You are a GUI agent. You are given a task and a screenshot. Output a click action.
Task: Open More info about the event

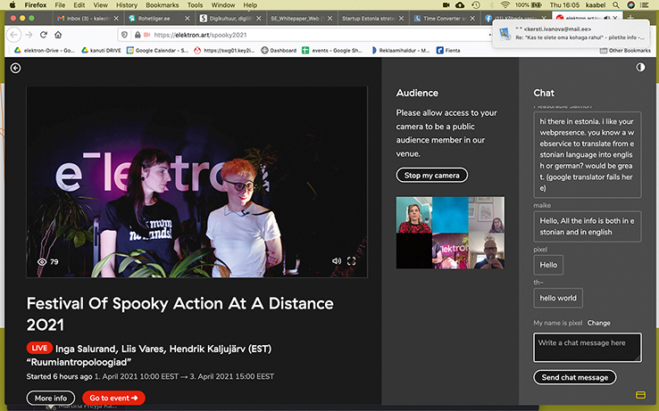50,398
